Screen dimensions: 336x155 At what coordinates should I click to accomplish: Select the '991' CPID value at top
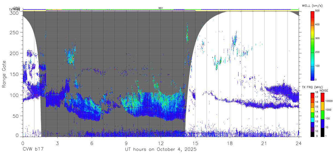(x=161, y=8)
